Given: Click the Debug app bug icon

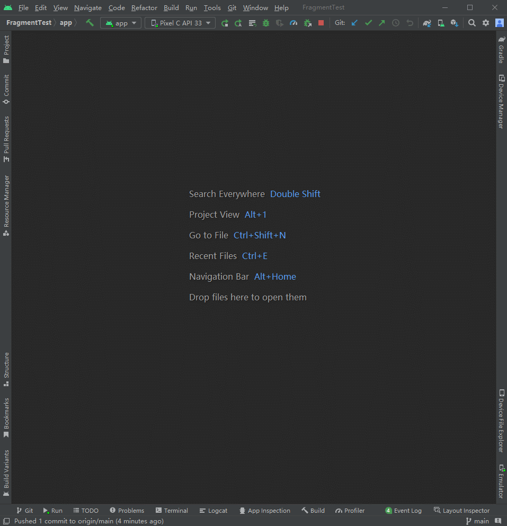Looking at the screenshot, I should click(x=266, y=23).
